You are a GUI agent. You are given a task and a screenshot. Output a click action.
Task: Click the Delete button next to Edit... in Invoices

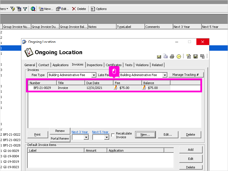[x=191, y=135]
